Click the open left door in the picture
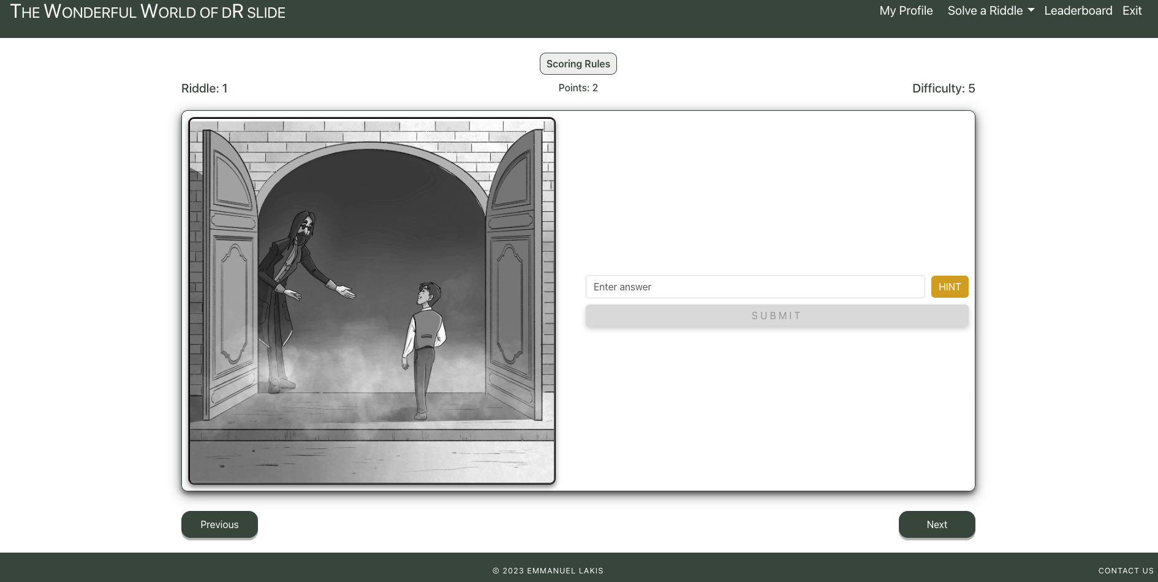 coord(230,276)
